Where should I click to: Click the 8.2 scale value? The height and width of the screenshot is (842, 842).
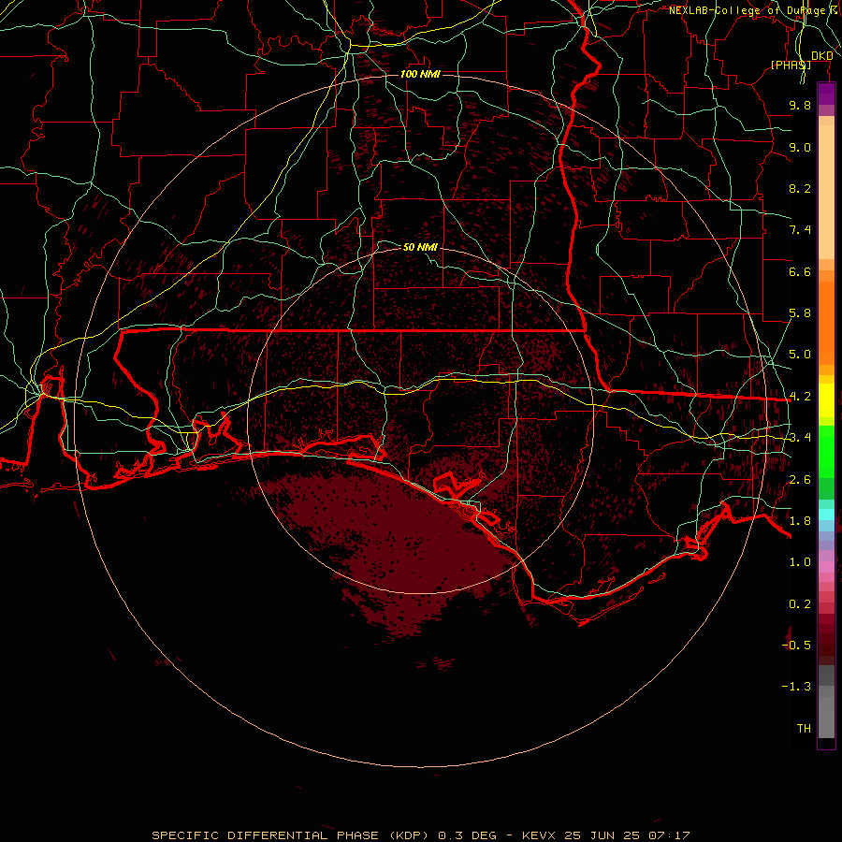800,188
